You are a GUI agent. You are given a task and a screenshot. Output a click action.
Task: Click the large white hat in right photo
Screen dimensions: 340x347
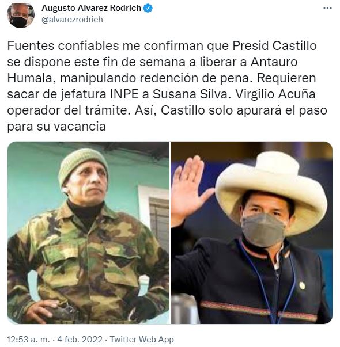point(272,190)
